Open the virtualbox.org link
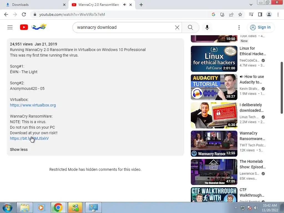This screenshot has height=213, width=284. (33, 105)
